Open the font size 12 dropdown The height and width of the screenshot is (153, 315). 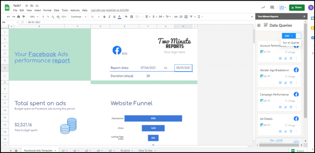point(95,17)
